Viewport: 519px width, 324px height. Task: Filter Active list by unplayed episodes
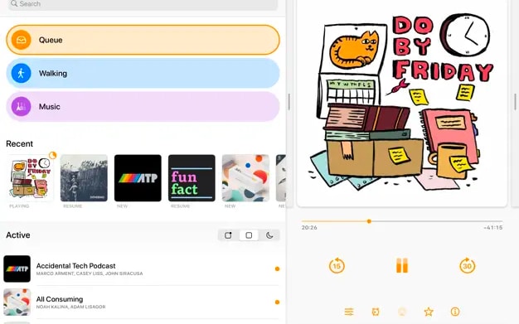coord(228,235)
